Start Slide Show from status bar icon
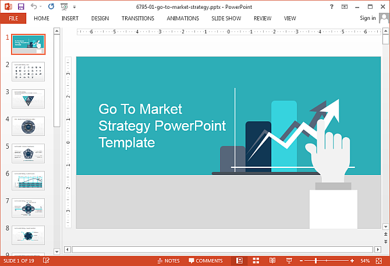390x266 pixels. [289, 261]
